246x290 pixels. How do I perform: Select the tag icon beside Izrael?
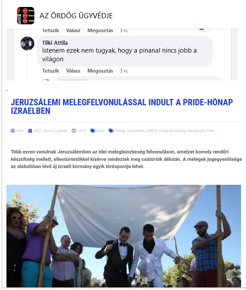pos(93,131)
